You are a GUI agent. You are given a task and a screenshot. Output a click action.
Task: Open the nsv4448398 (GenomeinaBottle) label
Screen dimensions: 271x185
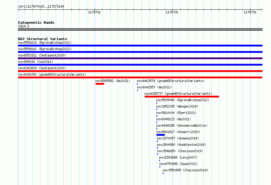pos(182,125)
